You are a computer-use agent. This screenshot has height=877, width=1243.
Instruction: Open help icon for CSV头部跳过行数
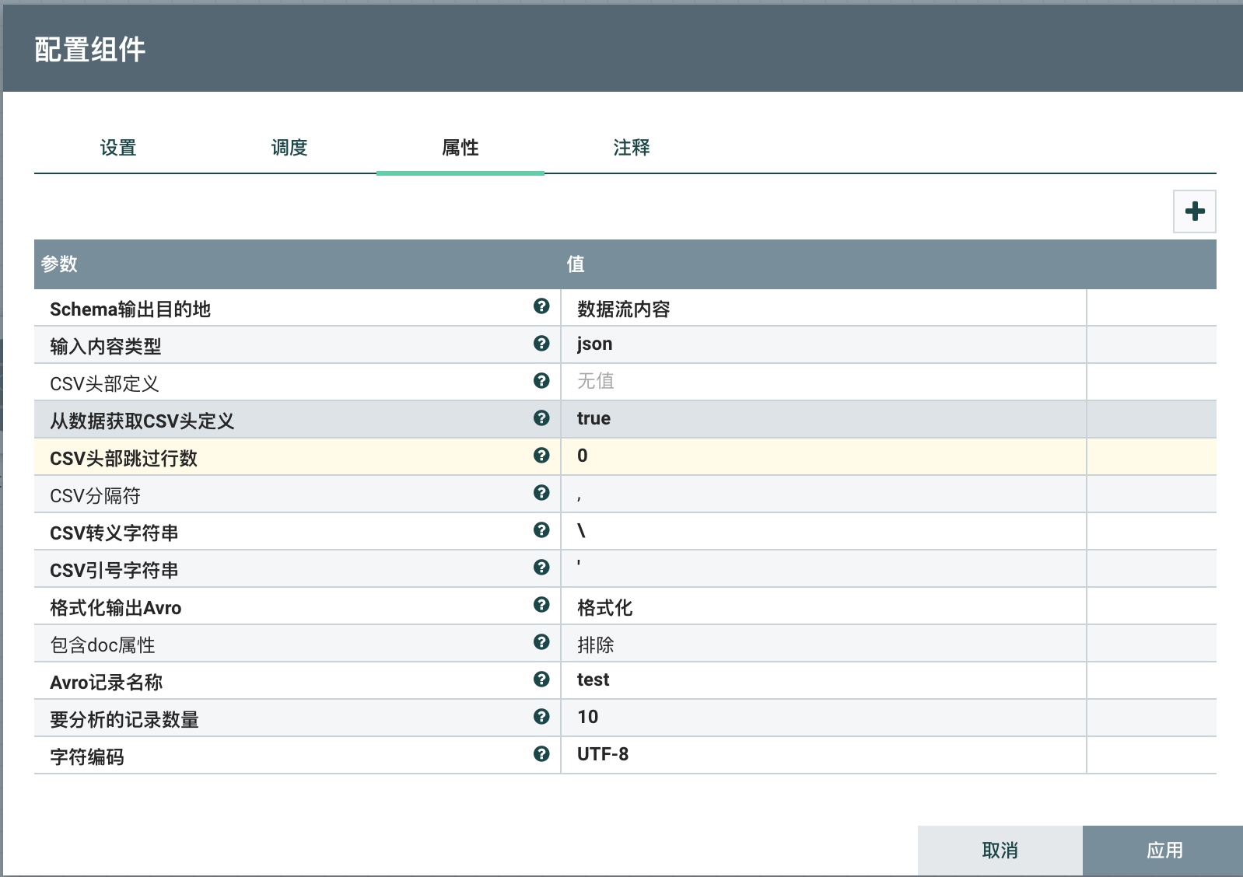pos(541,456)
